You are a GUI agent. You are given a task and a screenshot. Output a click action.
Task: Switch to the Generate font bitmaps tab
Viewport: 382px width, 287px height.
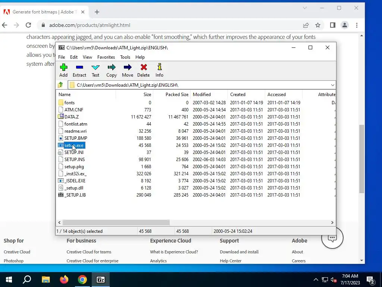(x=44, y=12)
